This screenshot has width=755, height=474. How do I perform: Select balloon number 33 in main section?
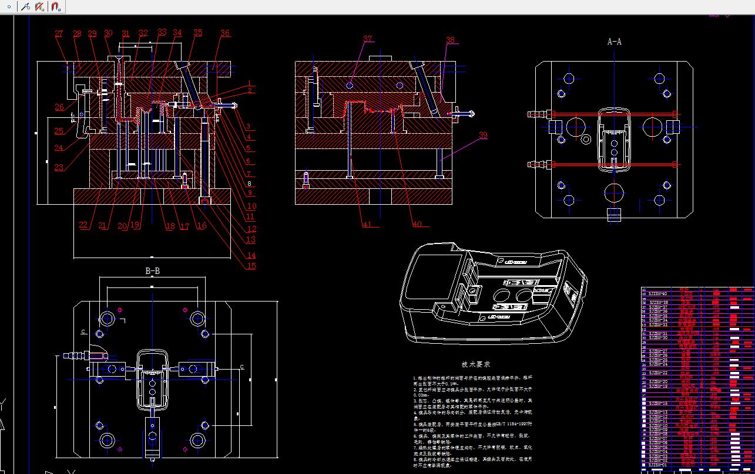coord(162,32)
